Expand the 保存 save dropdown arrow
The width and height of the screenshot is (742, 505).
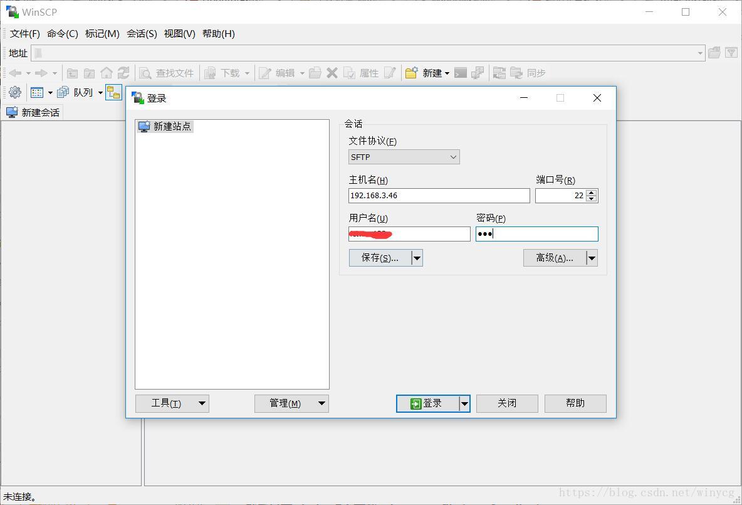tap(415, 257)
